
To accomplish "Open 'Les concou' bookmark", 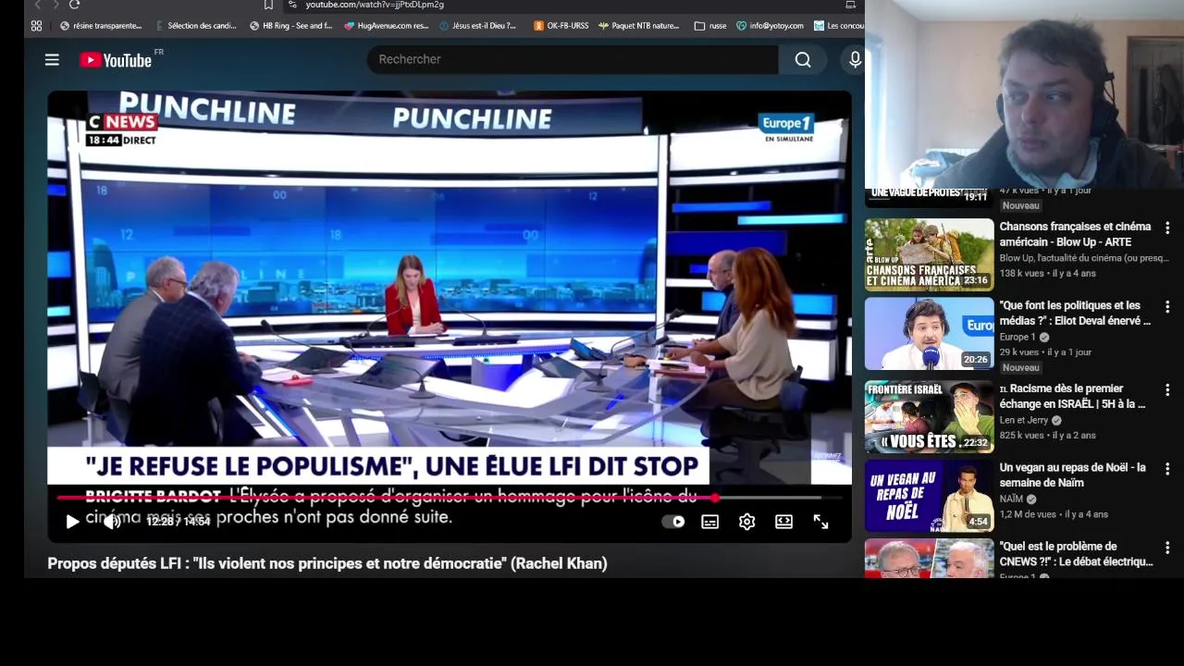I will tap(838, 26).
